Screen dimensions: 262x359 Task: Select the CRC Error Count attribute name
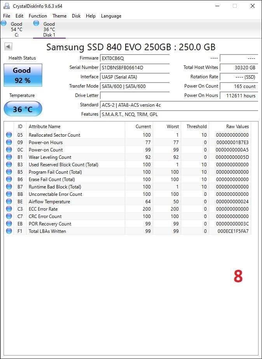pyautogui.click(x=45, y=216)
